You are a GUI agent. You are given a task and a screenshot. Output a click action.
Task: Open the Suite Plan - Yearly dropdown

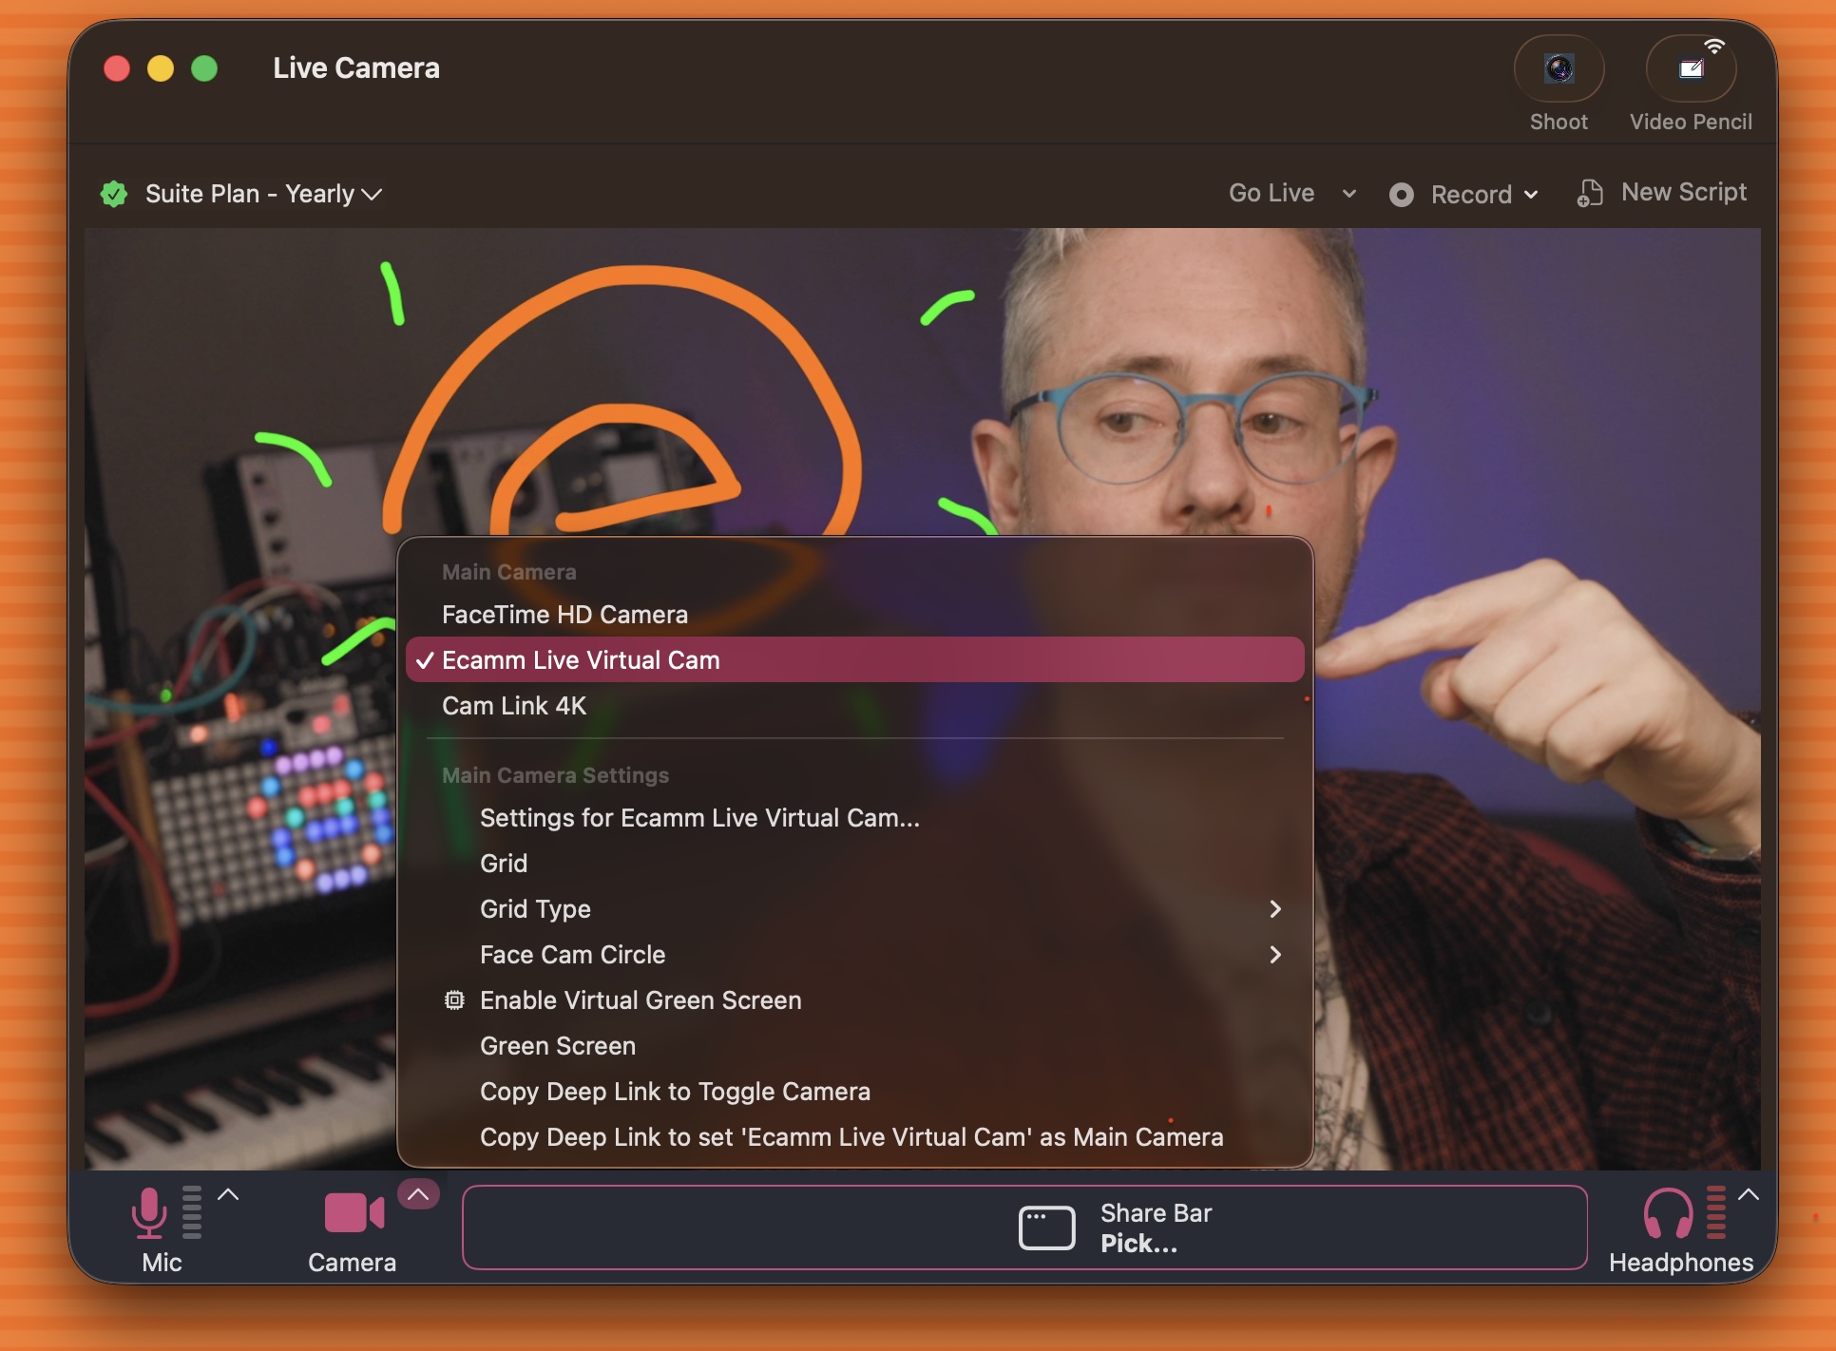(263, 194)
